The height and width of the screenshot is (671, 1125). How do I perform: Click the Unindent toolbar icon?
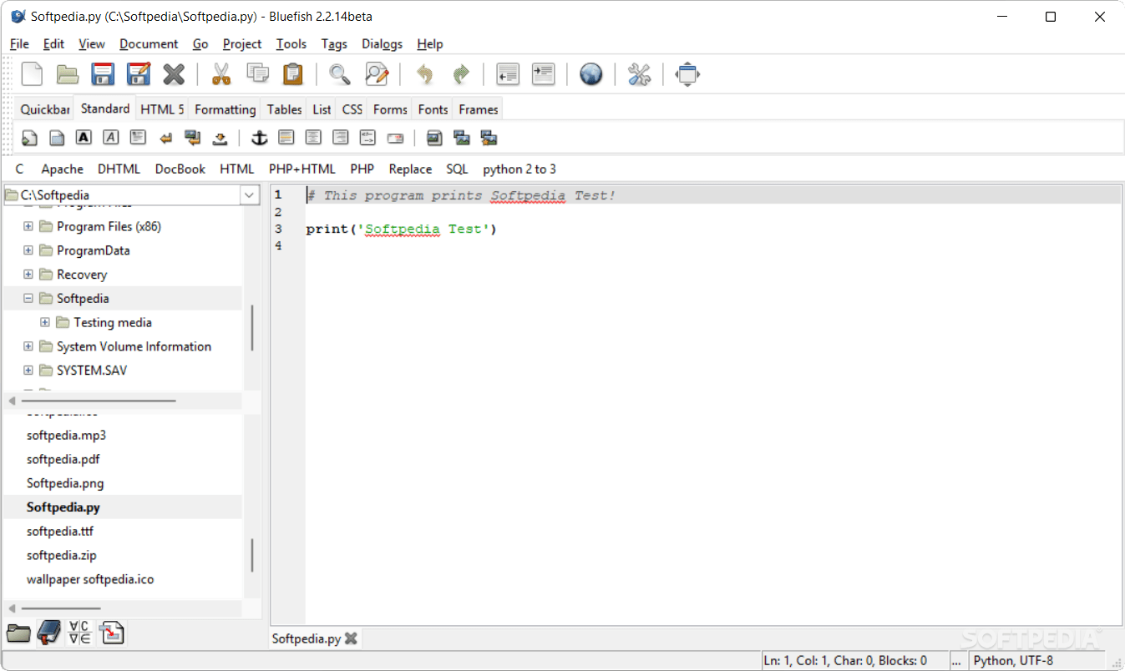[x=508, y=74]
